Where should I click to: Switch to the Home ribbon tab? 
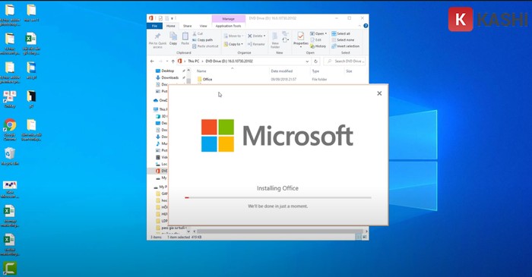171,26
